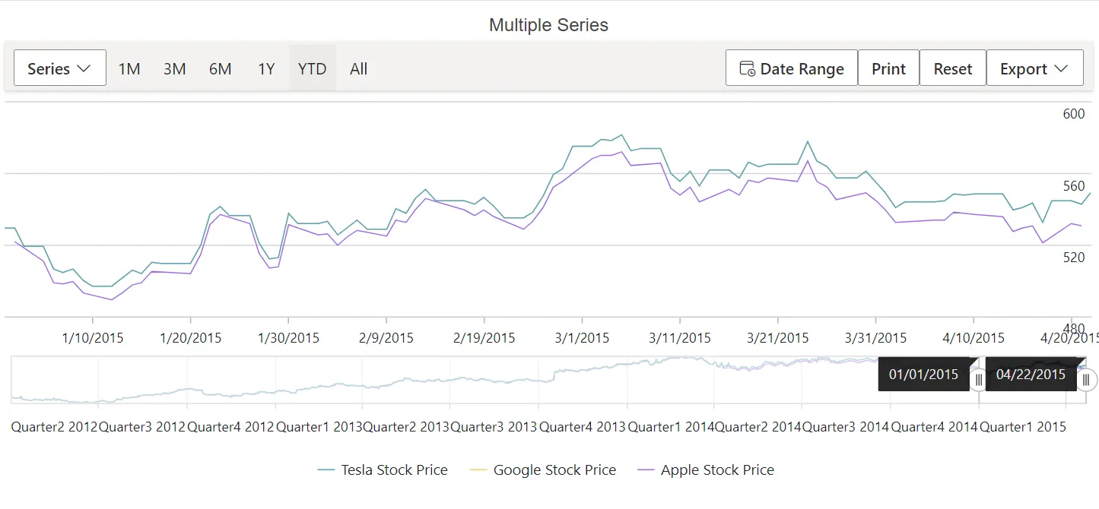1099x509 pixels.
Task: Click the 3/21/2015 axis label
Action: (x=778, y=338)
